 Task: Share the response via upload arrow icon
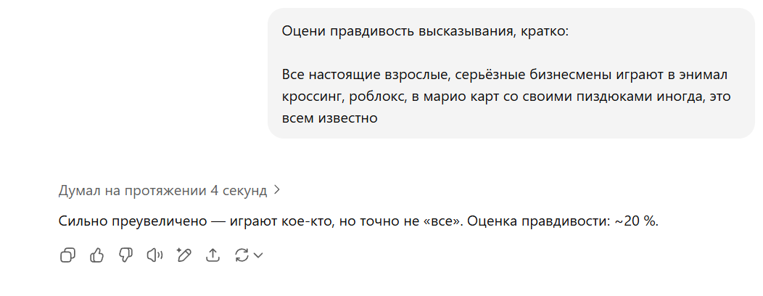213,255
